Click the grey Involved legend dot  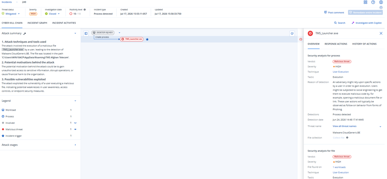click(3, 123)
